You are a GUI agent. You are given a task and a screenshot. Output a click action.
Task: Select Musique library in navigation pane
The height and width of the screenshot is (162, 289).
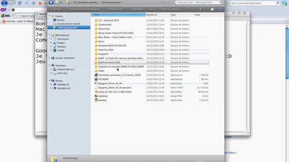tap(61, 46)
